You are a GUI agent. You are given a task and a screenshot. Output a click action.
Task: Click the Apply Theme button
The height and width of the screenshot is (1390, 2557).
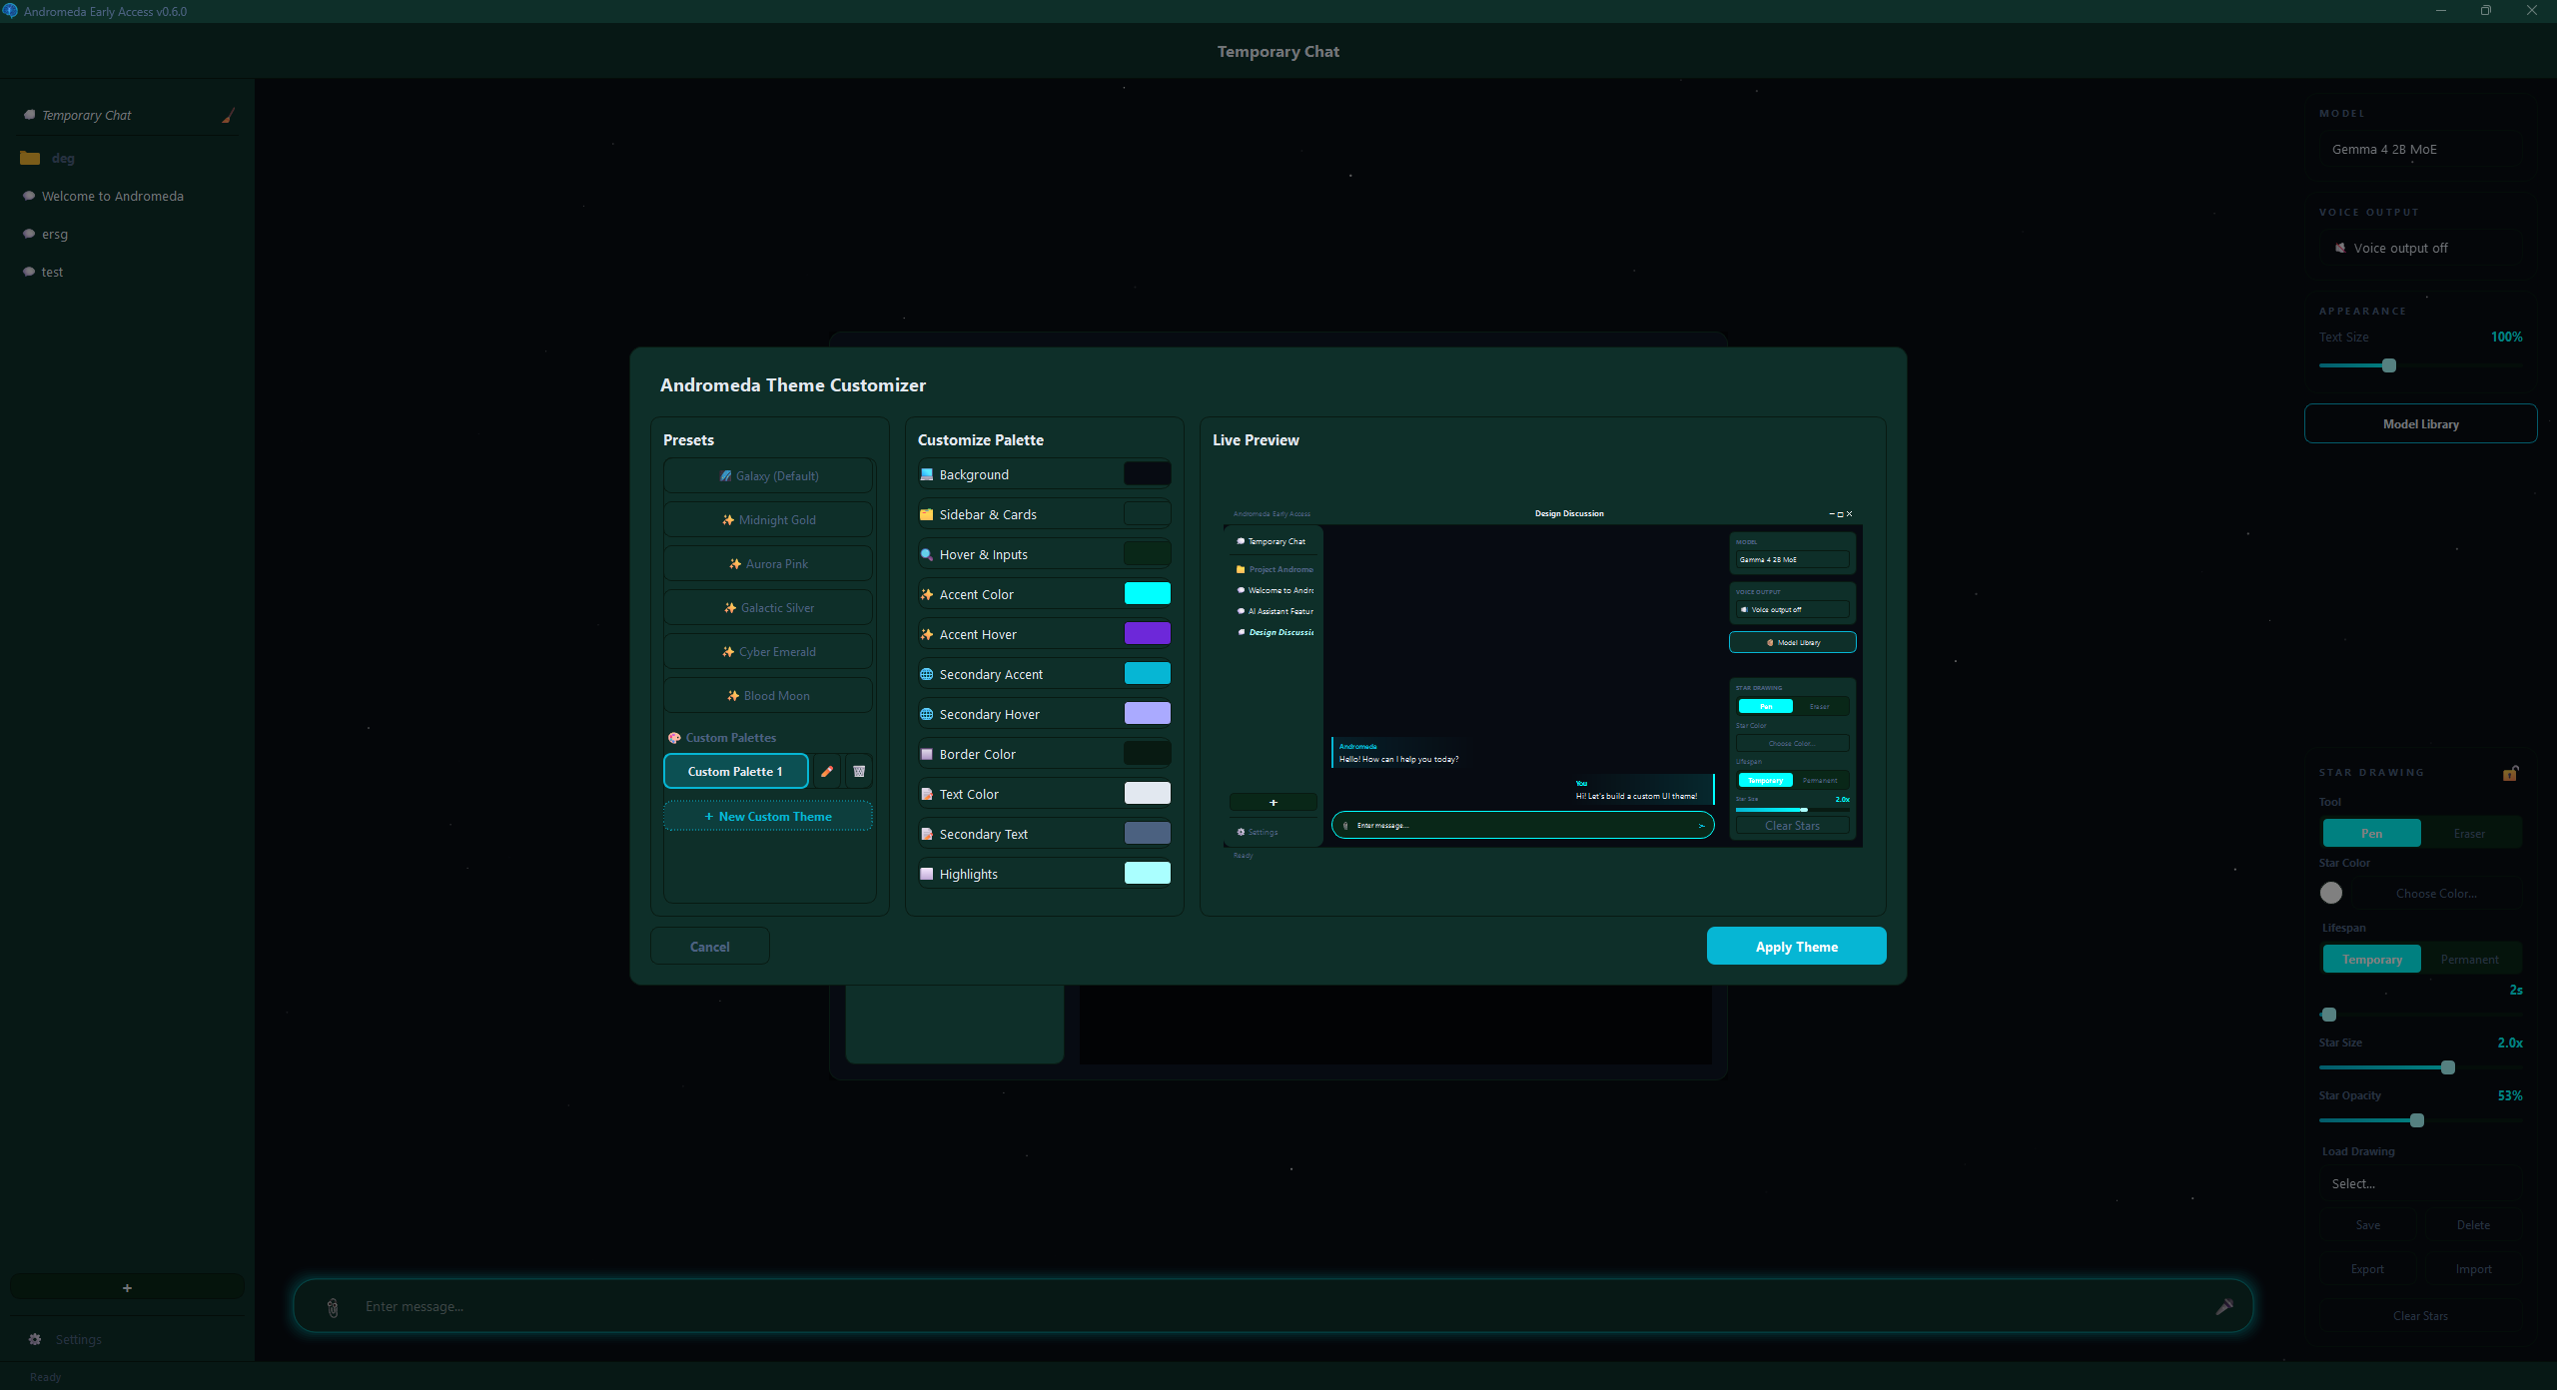1796,946
